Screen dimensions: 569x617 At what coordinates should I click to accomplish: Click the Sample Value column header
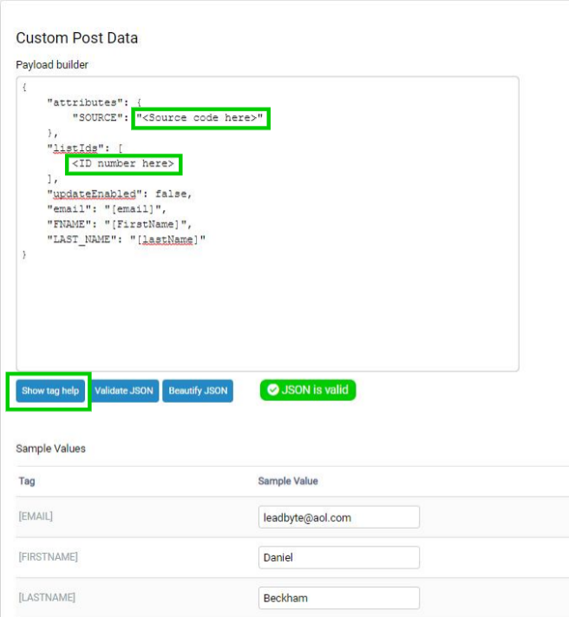coord(288,481)
